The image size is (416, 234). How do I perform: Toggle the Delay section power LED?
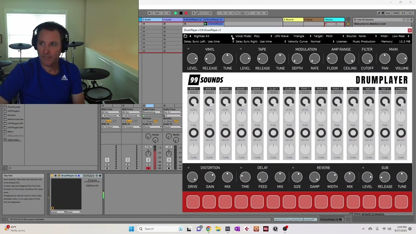pos(241,168)
